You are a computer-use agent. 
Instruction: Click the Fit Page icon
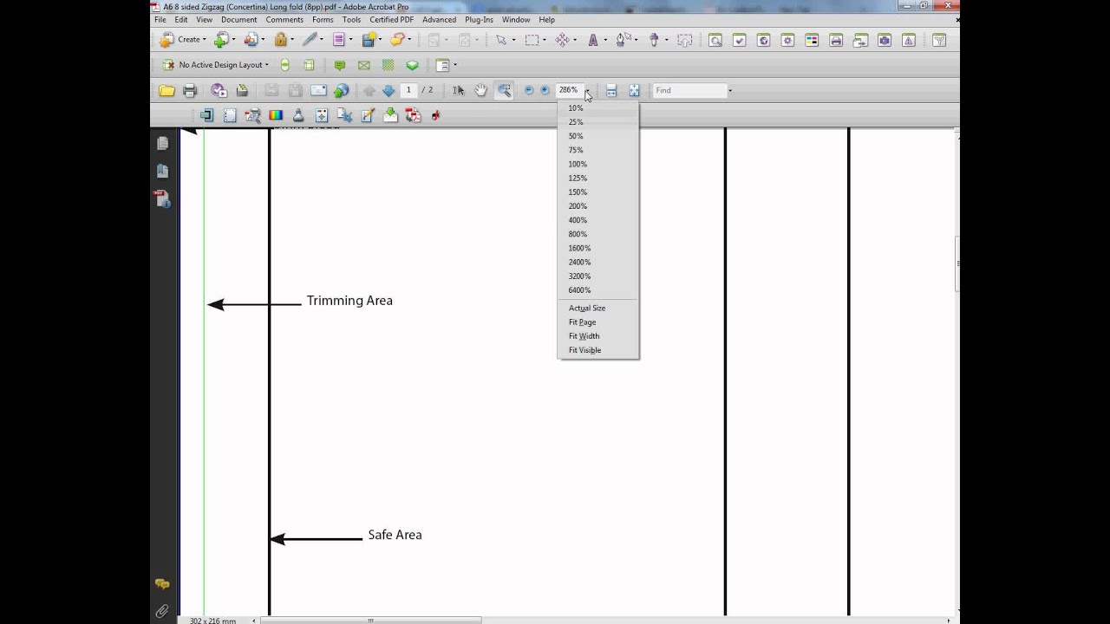click(634, 90)
